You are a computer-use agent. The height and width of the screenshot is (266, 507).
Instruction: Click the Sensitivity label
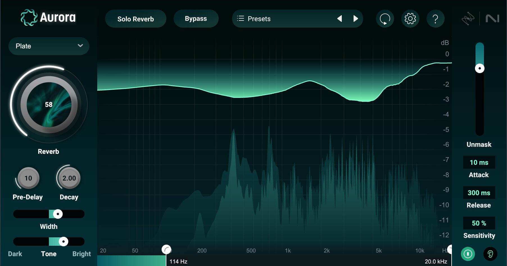[479, 236]
